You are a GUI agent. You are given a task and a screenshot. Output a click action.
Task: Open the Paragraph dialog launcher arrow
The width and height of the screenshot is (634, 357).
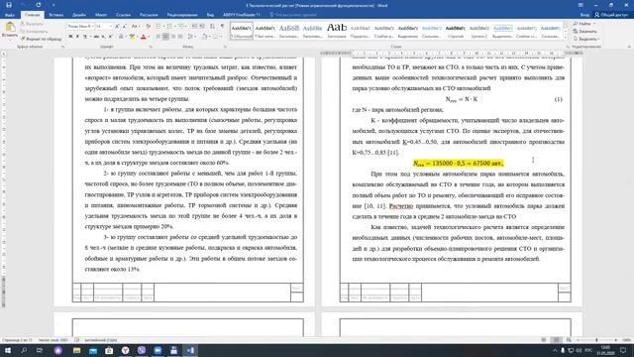coord(225,47)
